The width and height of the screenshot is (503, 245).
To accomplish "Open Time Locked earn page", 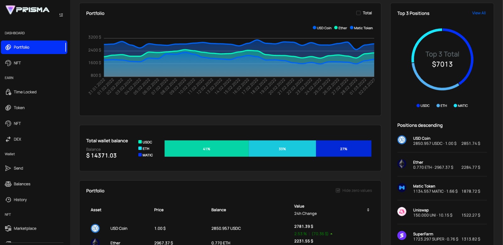I will point(25,92).
